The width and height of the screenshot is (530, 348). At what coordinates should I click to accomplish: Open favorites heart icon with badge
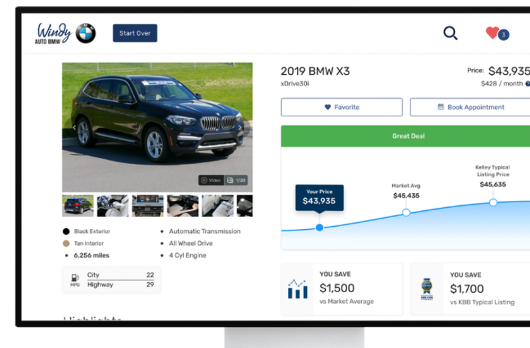pyautogui.click(x=497, y=33)
